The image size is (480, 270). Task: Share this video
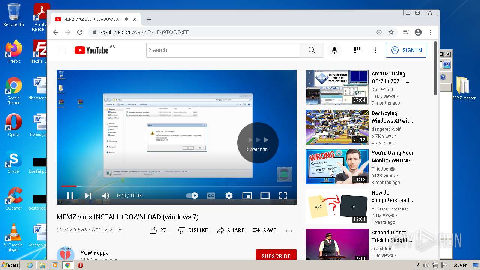coord(231,230)
